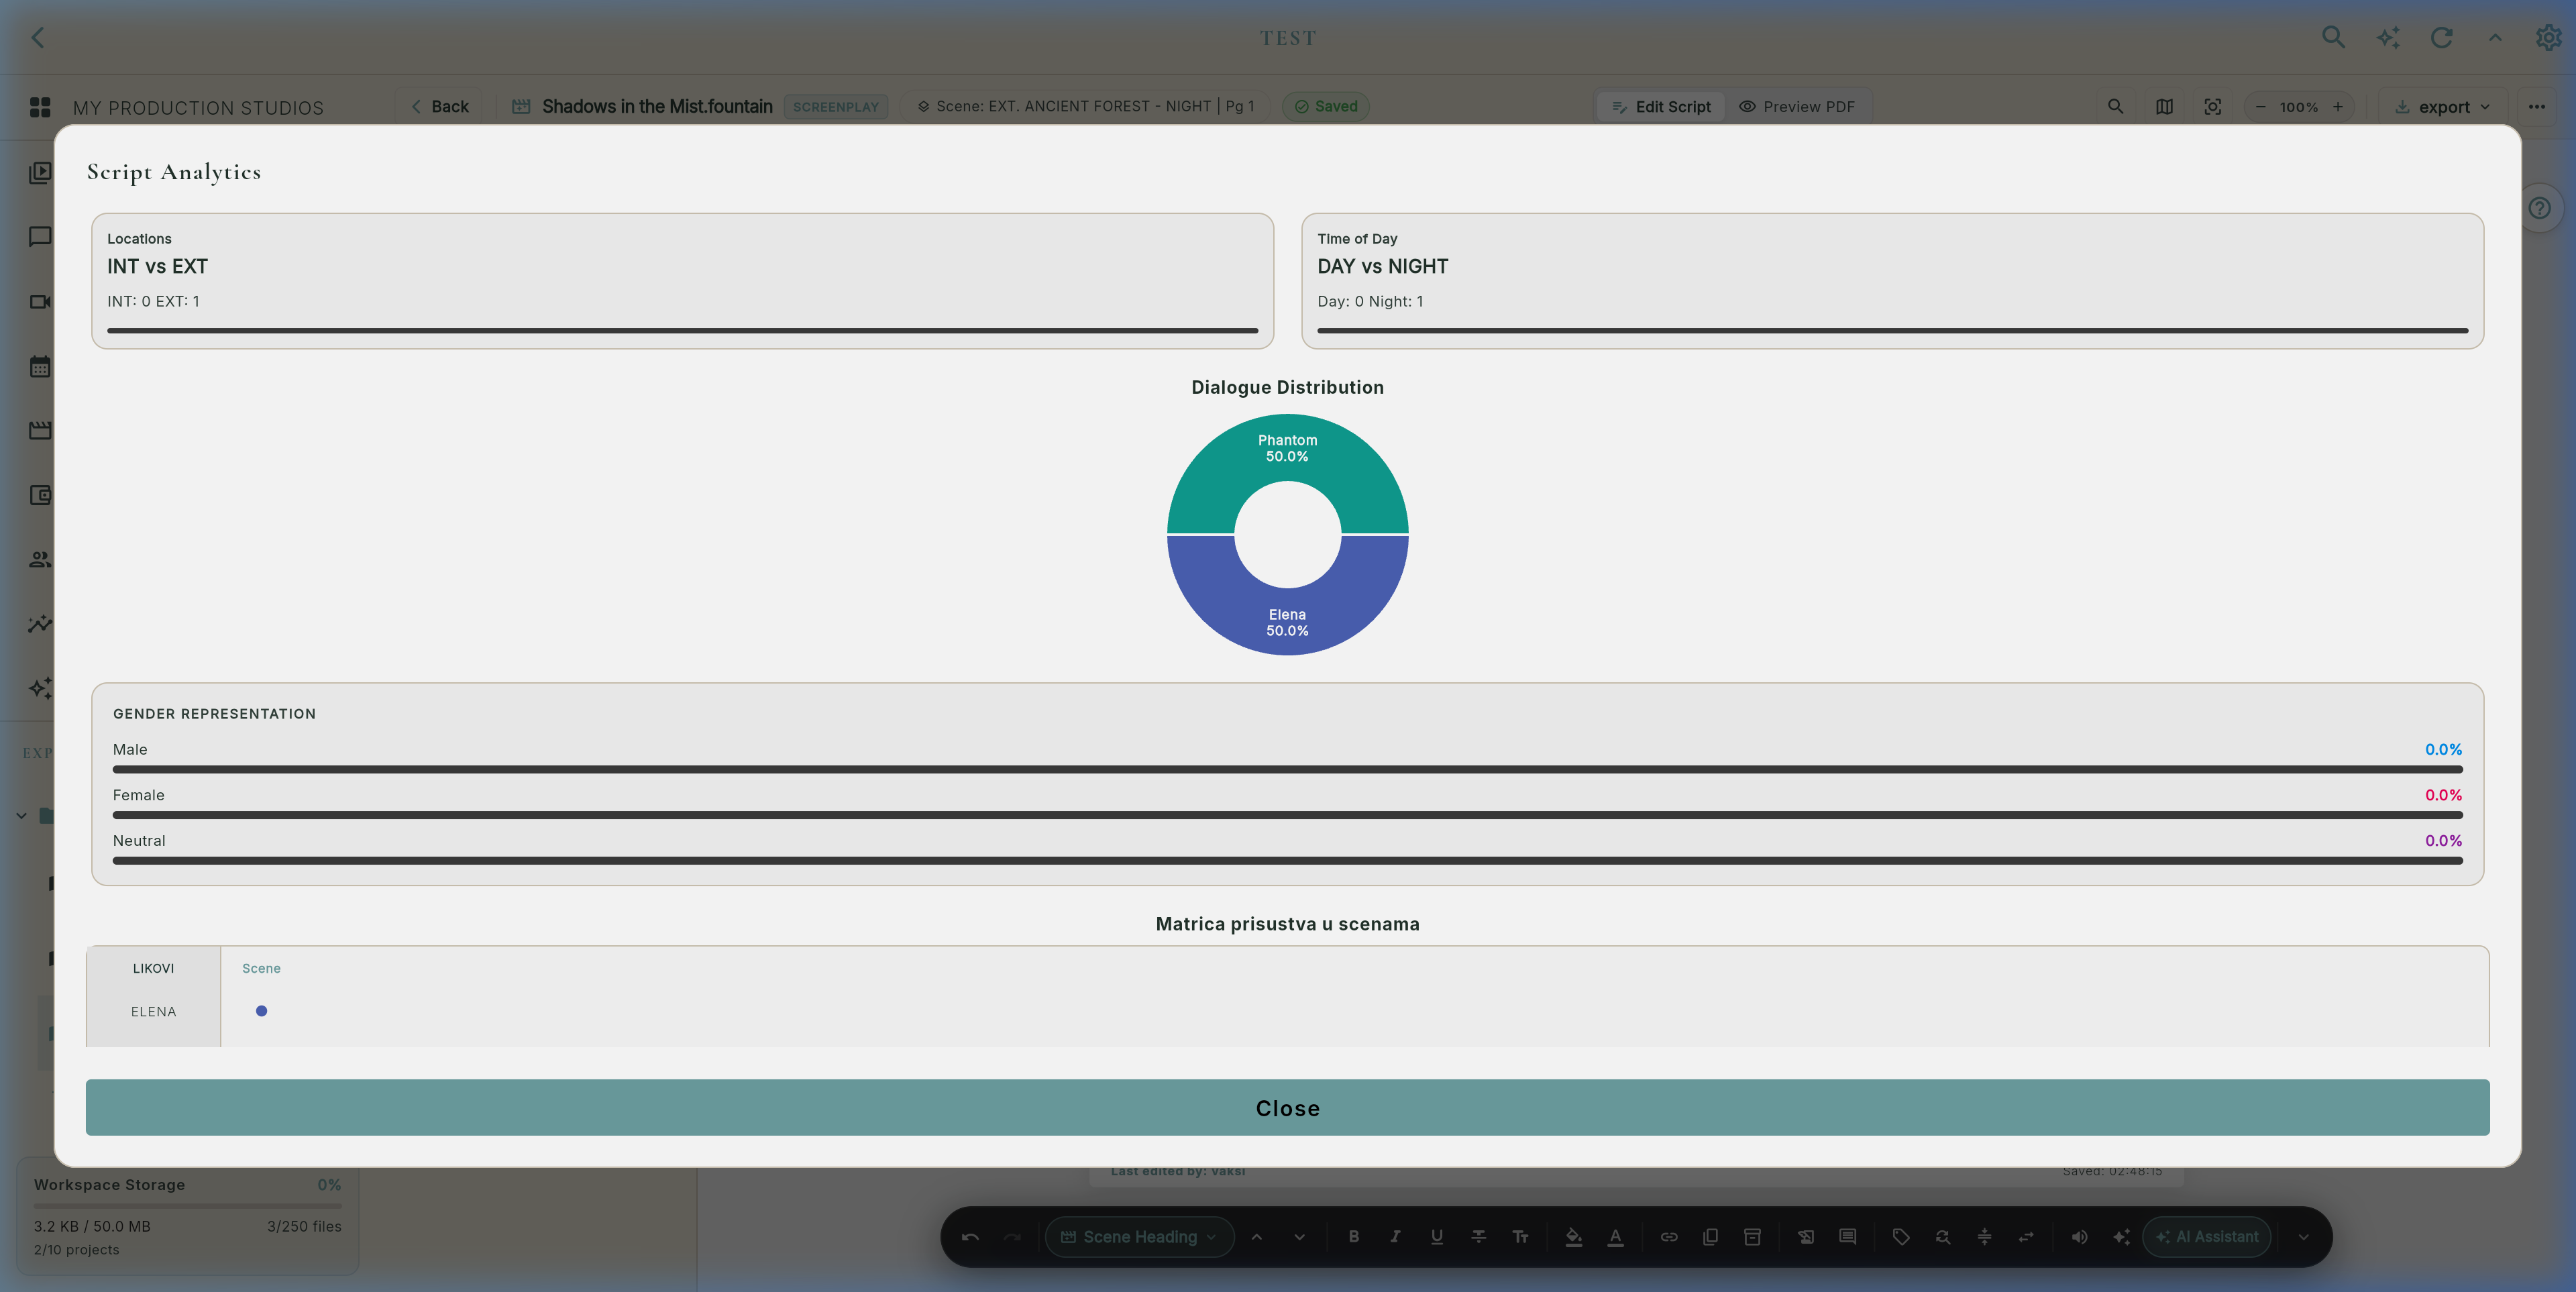Toggle underline formatting in bottom toolbar
This screenshot has width=2576, height=1292.
click(x=1437, y=1237)
